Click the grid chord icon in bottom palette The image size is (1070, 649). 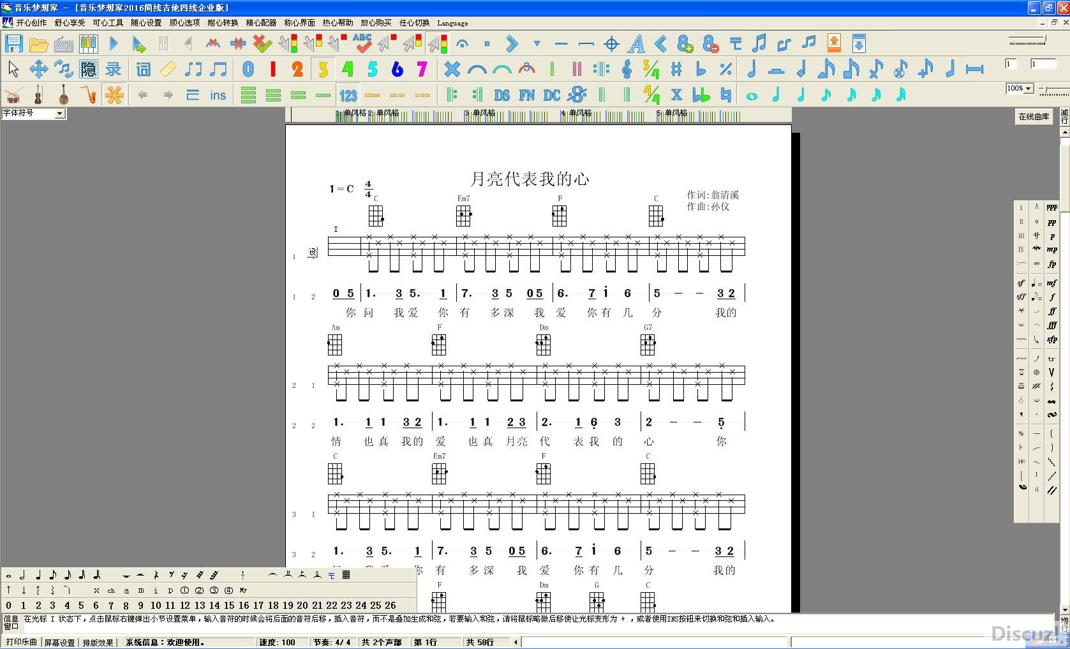tap(346, 575)
